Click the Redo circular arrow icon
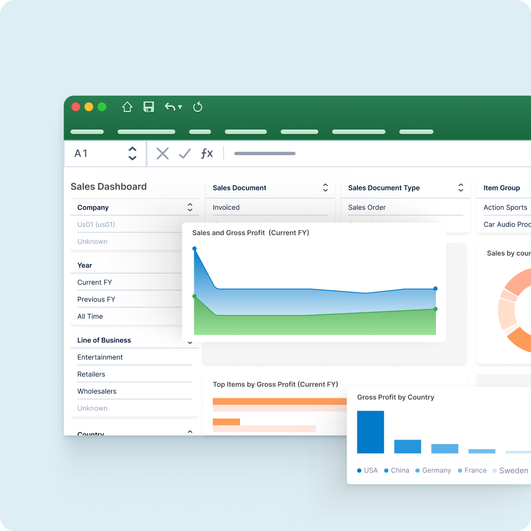 [198, 107]
